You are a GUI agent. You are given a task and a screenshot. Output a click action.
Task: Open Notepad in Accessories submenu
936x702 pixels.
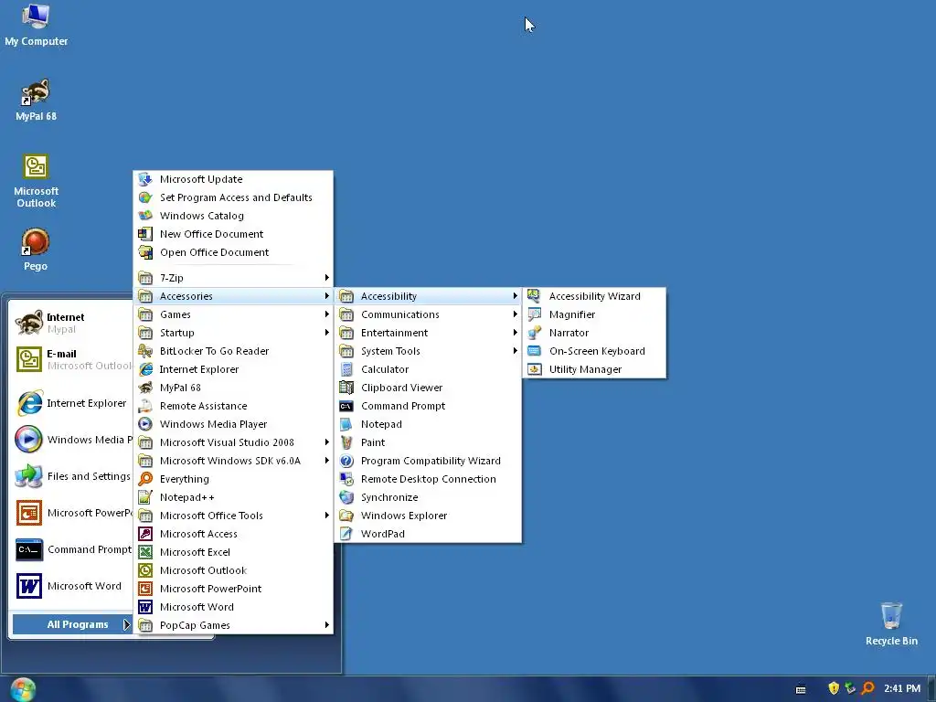coord(428,424)
